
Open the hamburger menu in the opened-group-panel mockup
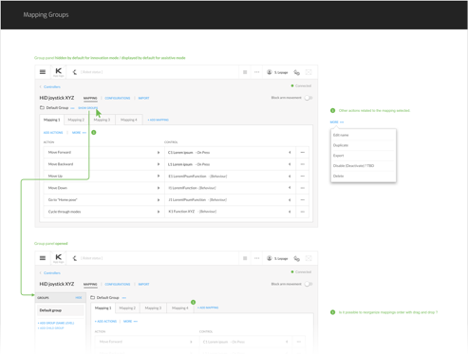[x=43, y=258]
